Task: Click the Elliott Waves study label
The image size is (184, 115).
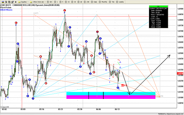Action: click(x=6, y=10)
